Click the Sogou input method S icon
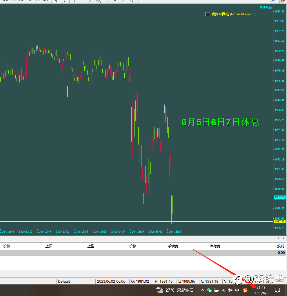The image size is (287, 296). 245,290
